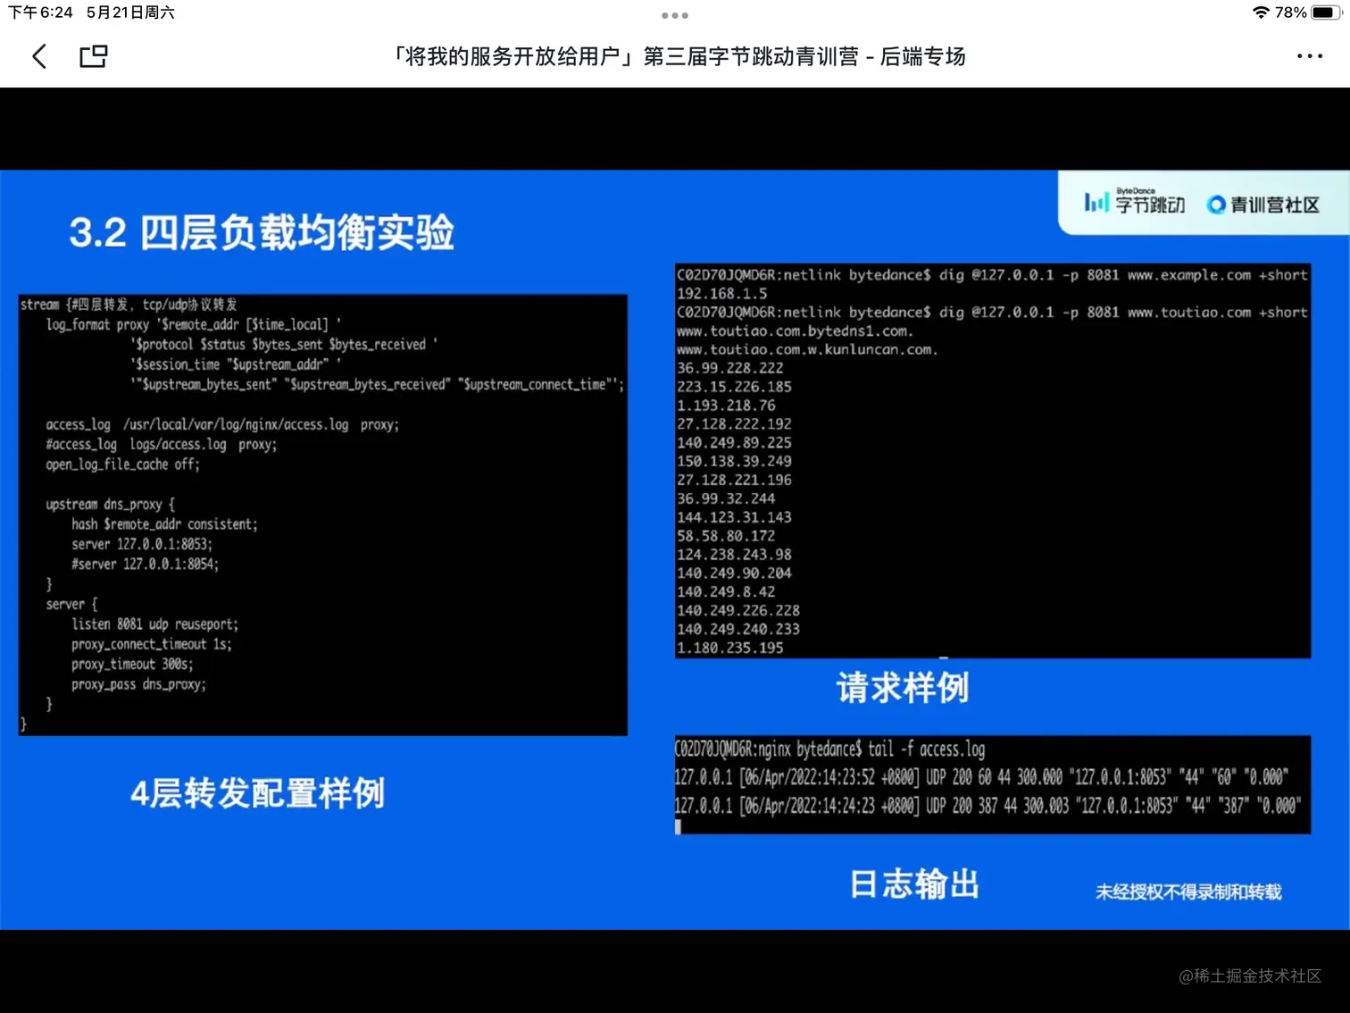Tap the '#access_log logs/access.log proxy;' line
The width and height of the screenshot is (1350, 1013).
click(162, 444)
